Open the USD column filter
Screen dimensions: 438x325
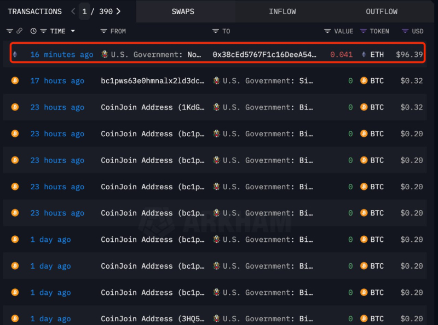[x=405, y=31]
